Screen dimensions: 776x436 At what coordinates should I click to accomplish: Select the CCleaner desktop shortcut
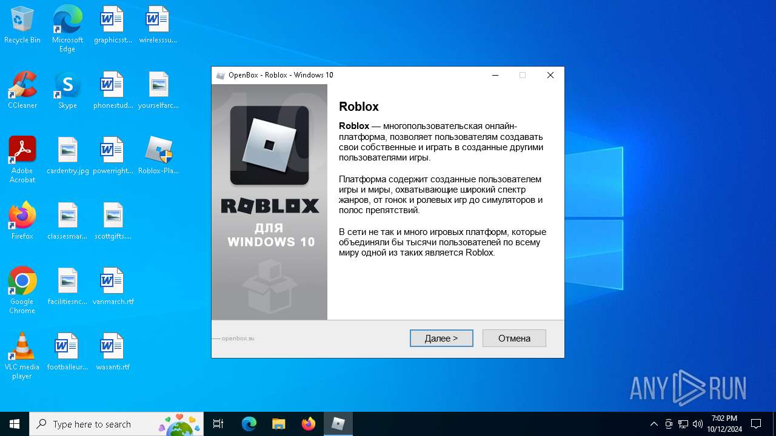(x=22, y=91)
